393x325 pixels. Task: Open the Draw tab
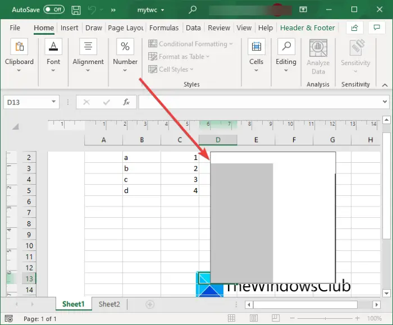pyautogui.click(x=94, y=28)
